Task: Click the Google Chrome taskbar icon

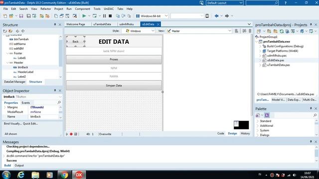Action: (64, 175)
